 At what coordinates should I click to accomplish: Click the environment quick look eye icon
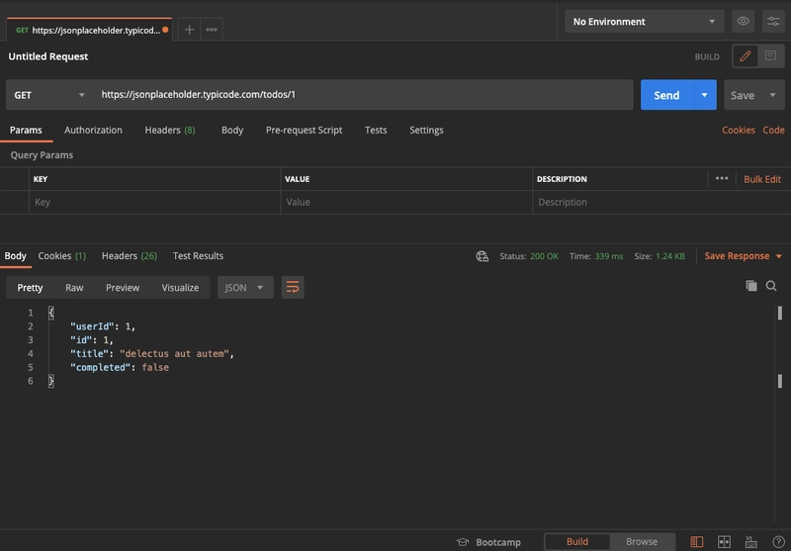[743, 22]
